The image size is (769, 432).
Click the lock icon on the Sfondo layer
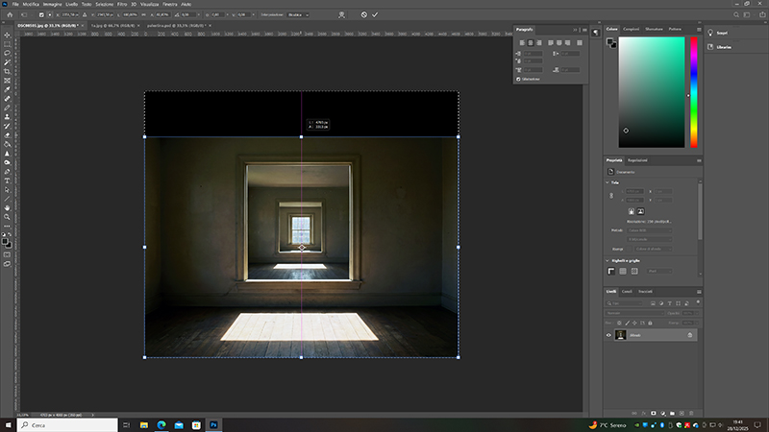click(689, 335)
